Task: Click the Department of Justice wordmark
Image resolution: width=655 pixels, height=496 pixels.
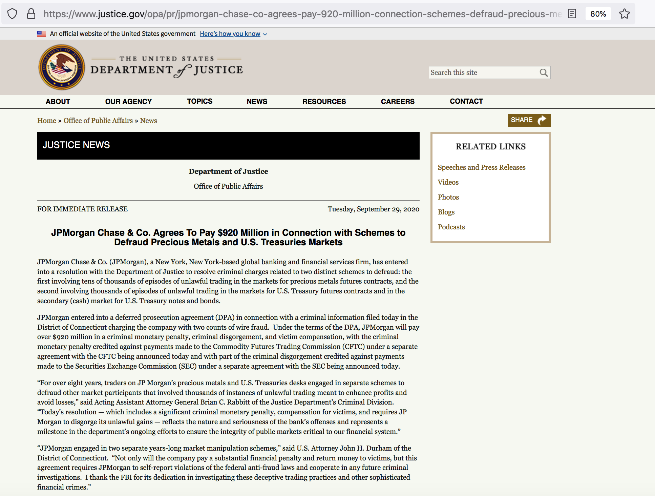Action: [167, 67]
